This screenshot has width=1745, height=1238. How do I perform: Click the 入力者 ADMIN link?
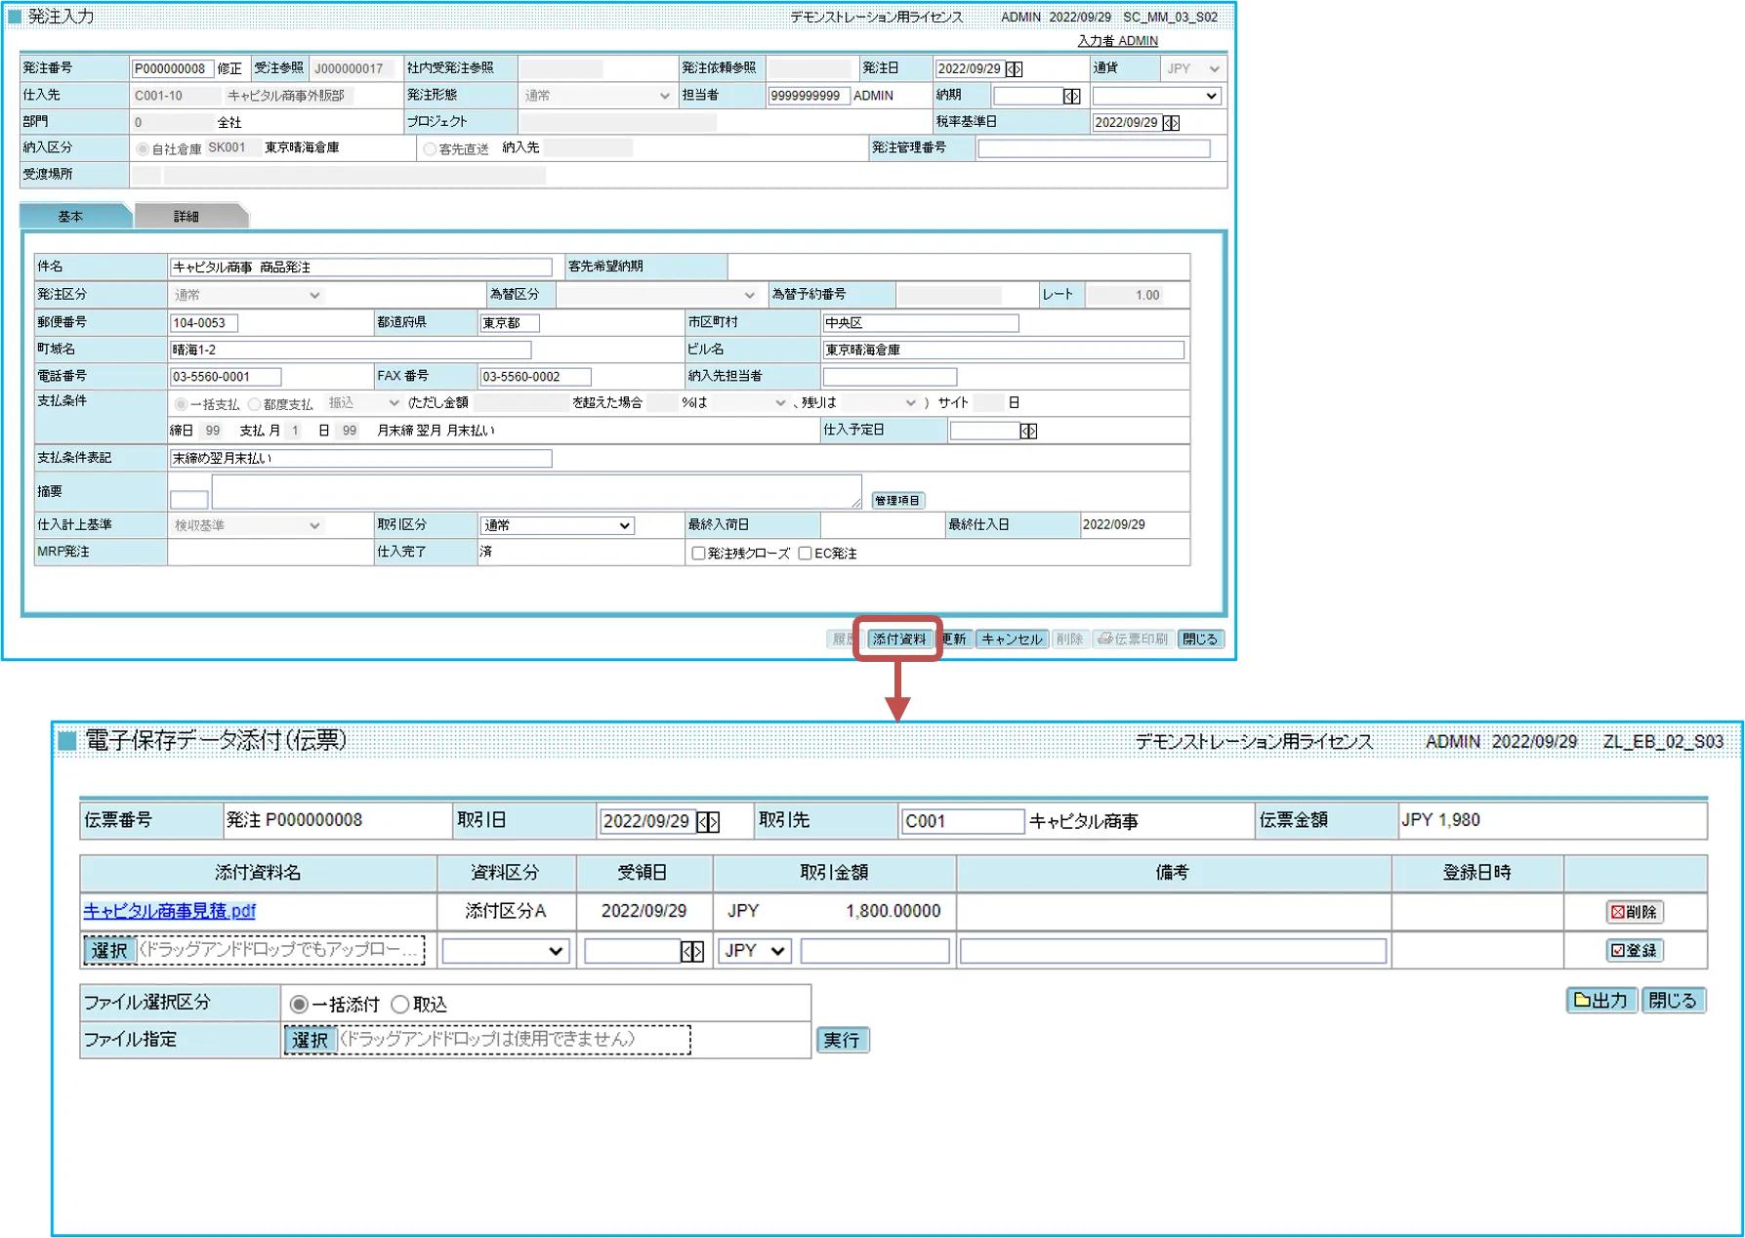click(1117, 41)
